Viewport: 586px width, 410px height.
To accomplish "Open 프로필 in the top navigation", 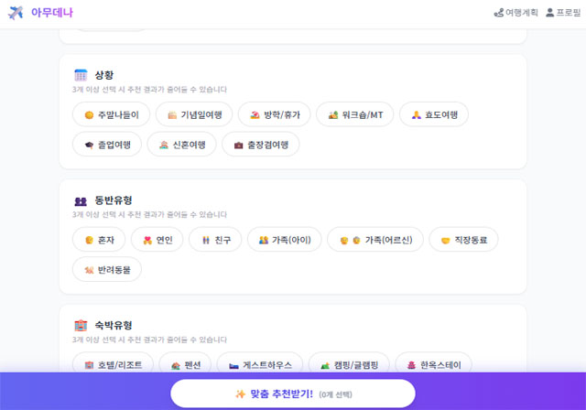I will point(563,13).
